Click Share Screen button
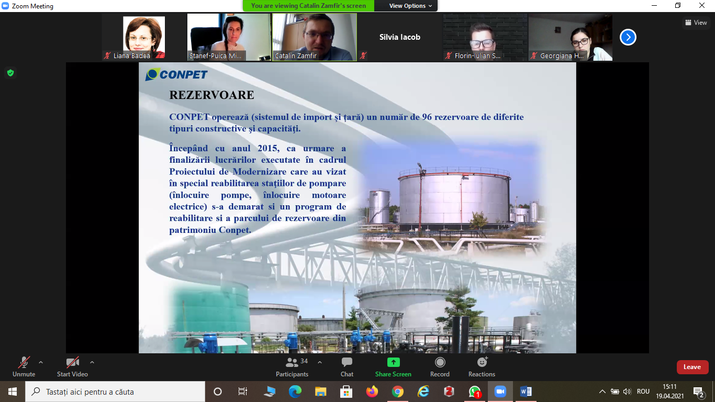 393,366
